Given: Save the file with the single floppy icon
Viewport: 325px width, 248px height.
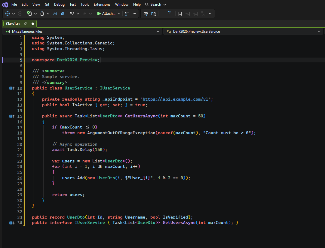Looking at the screenshot, I should tap(55, 14).
